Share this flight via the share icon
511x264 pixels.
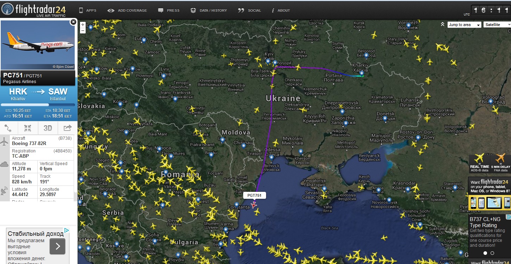[x=67, y=128]
